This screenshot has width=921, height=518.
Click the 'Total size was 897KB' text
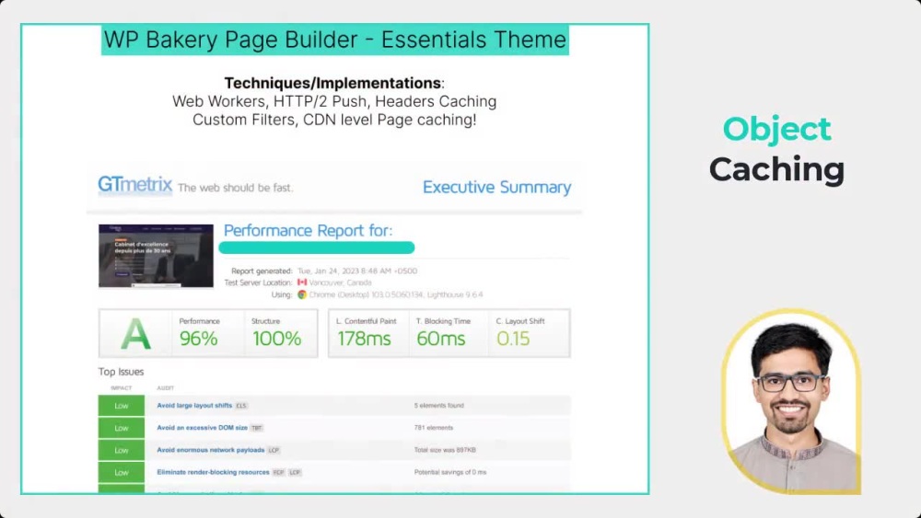click(x=445, y=450)
